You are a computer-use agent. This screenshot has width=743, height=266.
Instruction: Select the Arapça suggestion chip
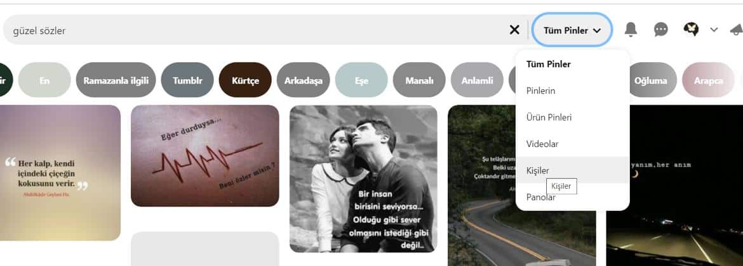coord(709,80)
